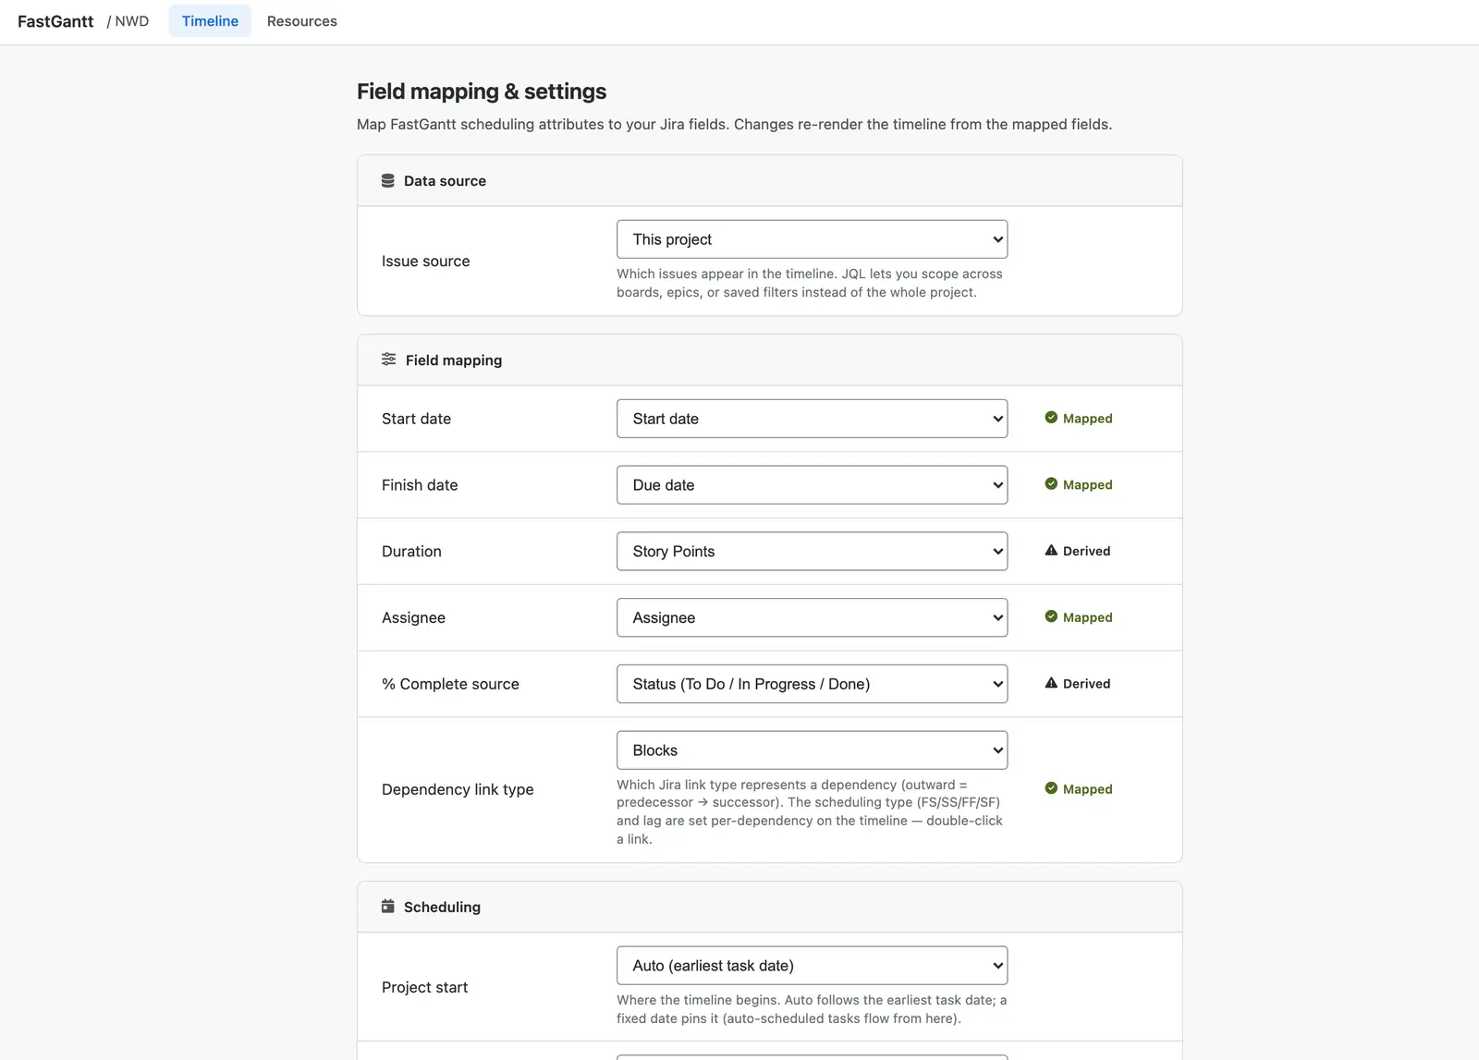Click the Start date row label
Image resolution: width=1479 pixels, height=1060 pixels.
(416, 419)
